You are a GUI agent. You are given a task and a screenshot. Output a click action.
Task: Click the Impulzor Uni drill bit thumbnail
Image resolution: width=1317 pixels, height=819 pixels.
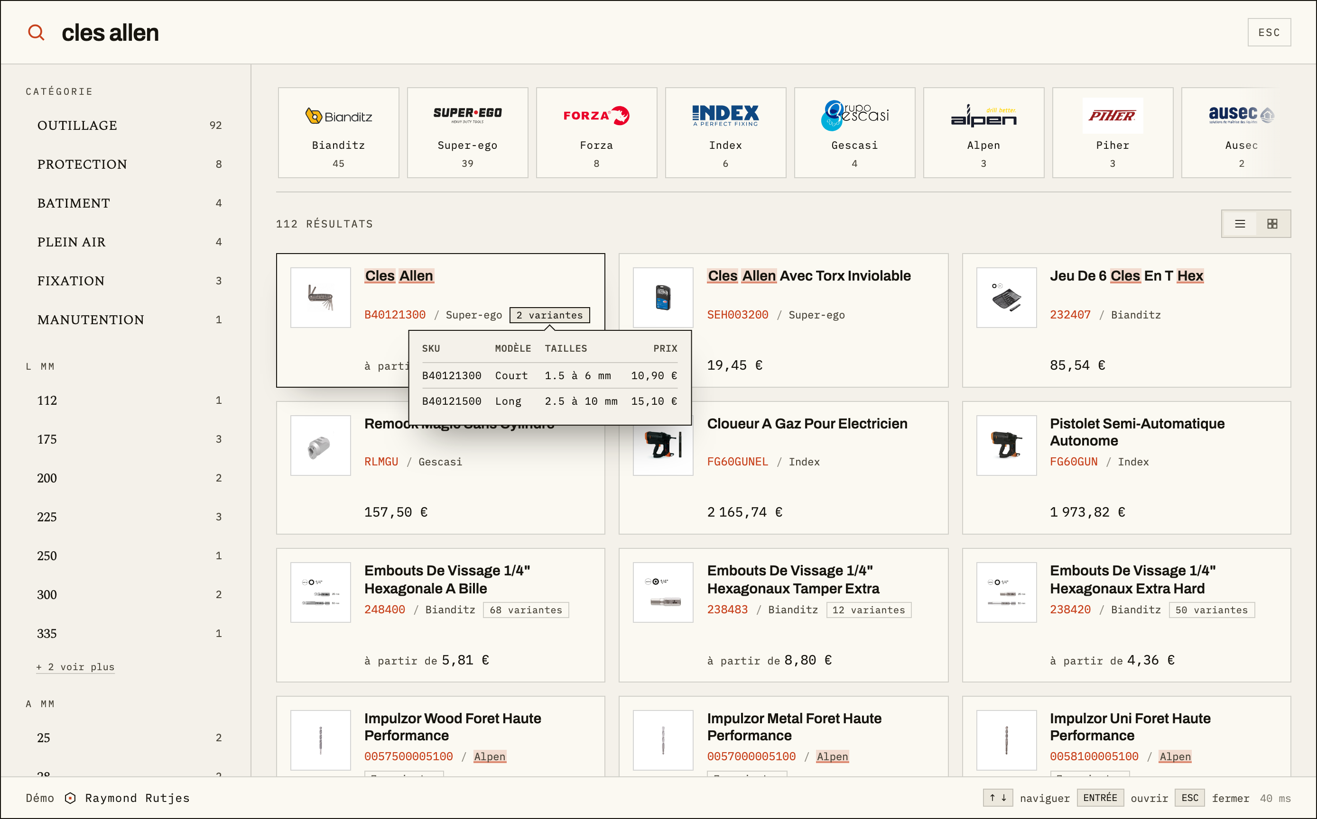pos(1006,740)
